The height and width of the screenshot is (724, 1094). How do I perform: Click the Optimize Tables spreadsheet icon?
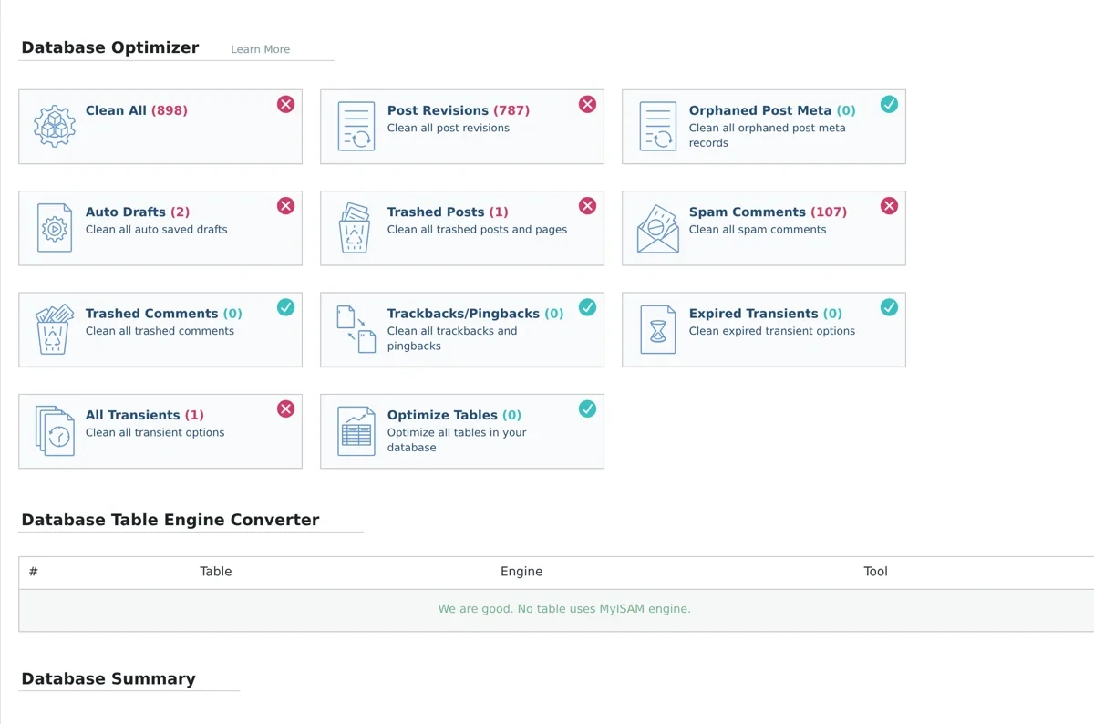point(356,431)
